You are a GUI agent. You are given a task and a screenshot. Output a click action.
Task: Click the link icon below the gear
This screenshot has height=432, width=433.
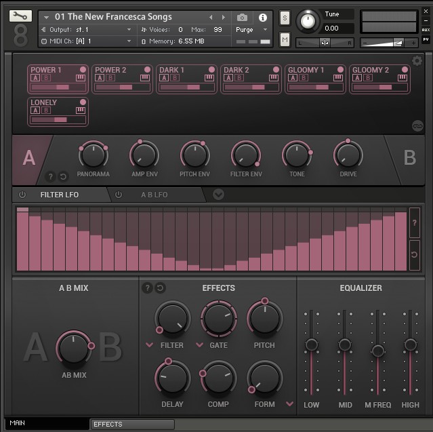pos(417,125)
